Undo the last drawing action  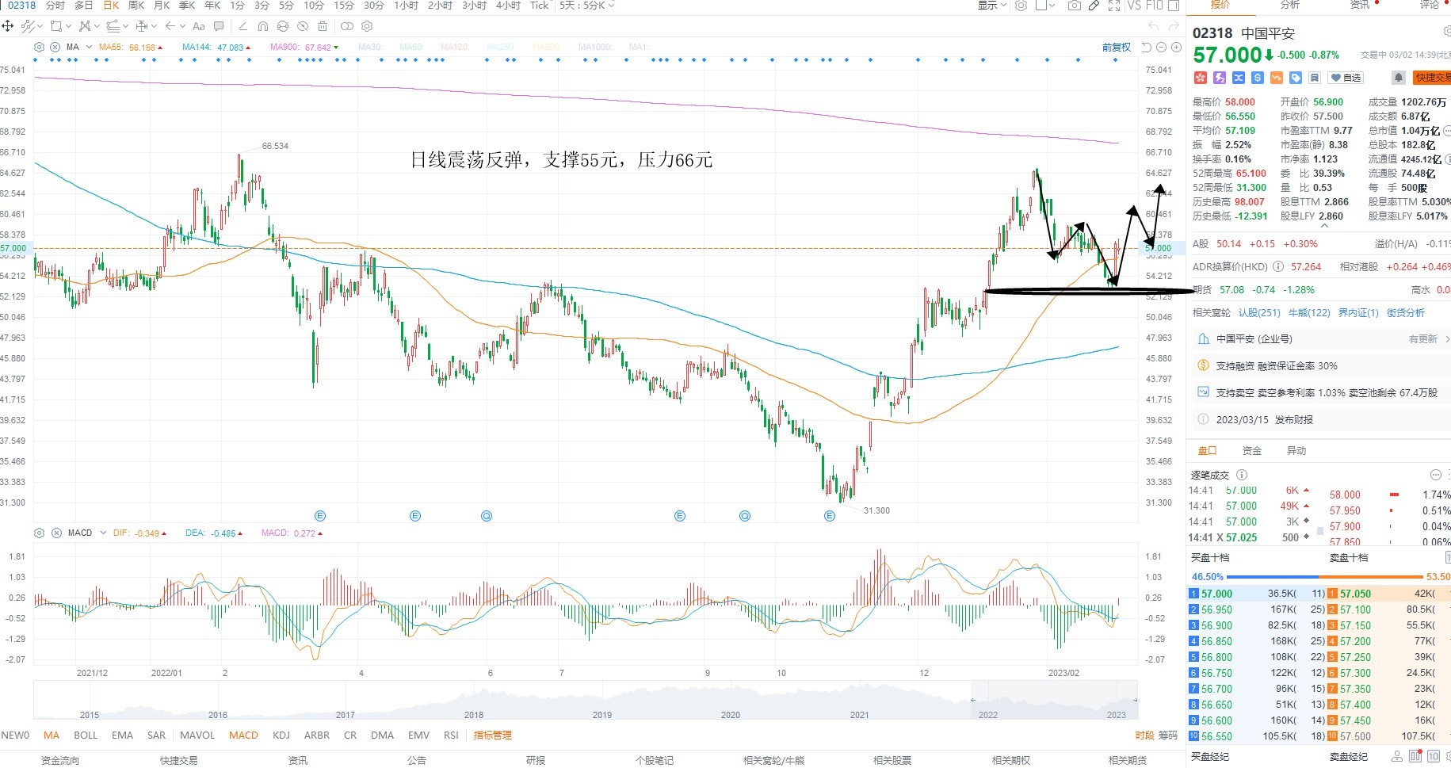point(1153,26)
